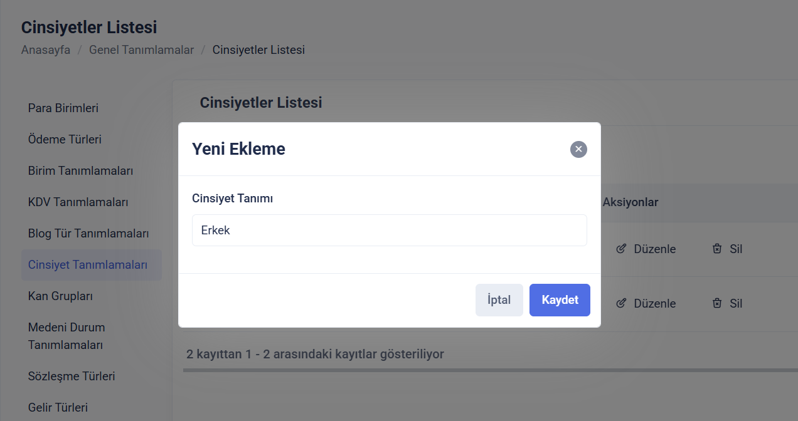This screenshot has width=798, height=421.
Task: Focus the Cinsiyet Tanımı text field
Action: tap(389, 231)
